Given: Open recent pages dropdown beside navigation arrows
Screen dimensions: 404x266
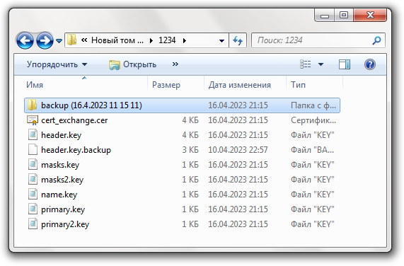Looking at the screenshot, I should (59, 41).
